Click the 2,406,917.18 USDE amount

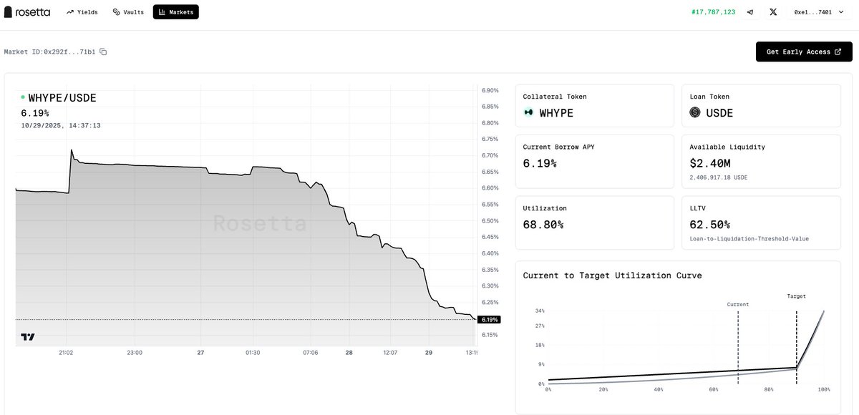(x=718, y=178)
